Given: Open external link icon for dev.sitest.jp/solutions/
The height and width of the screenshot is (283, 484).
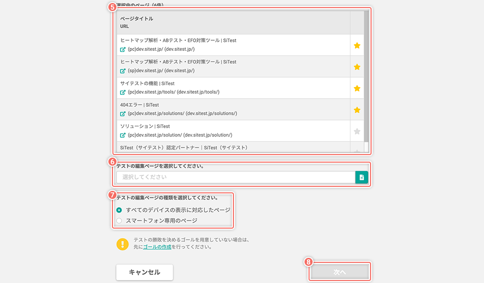Looking at the screenshot, I should (123, 114).
